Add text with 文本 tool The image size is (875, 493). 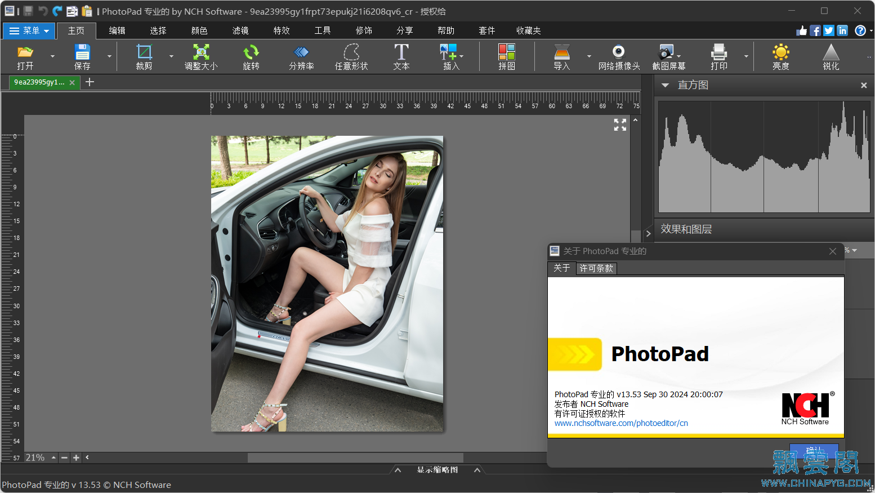click(x=401, y=57)
